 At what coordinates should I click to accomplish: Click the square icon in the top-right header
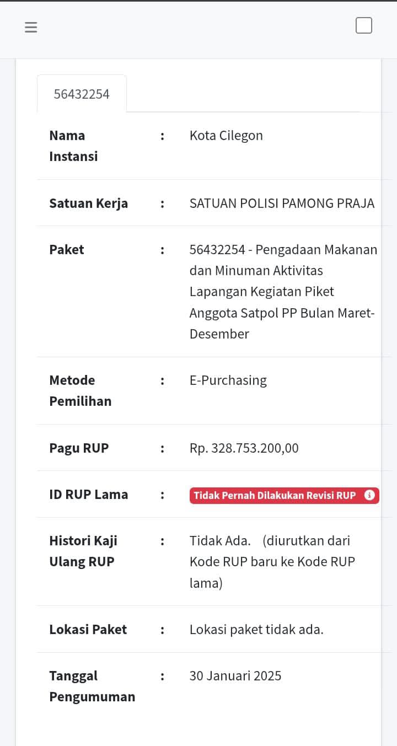[364, 25]
